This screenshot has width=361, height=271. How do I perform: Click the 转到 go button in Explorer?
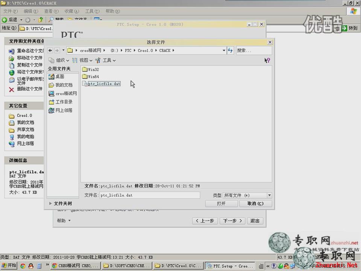(x=350, y=28)
